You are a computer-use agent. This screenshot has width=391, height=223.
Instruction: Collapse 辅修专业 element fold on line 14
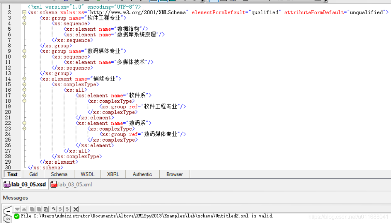(24, 79)
